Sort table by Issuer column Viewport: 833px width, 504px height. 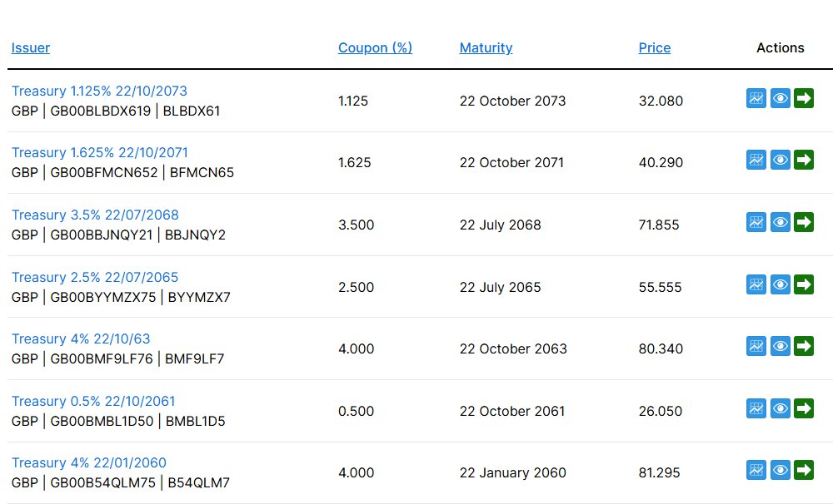pos(31,47)
